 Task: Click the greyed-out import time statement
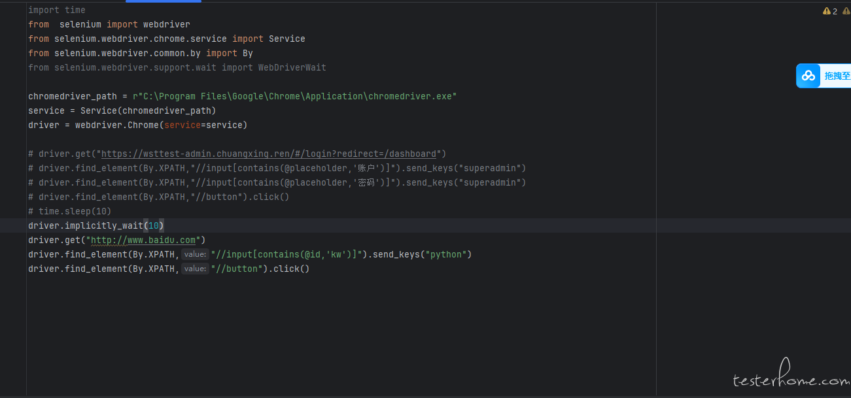57,10
